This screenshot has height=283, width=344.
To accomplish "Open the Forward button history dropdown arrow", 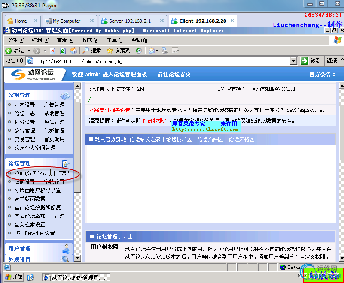I will tap(45, 51).
